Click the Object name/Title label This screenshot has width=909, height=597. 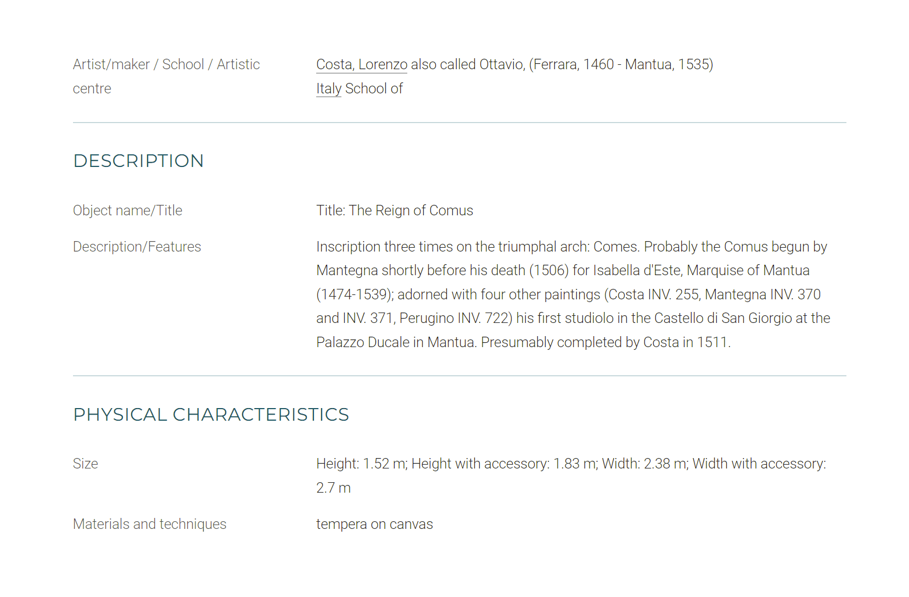[127, 211]
